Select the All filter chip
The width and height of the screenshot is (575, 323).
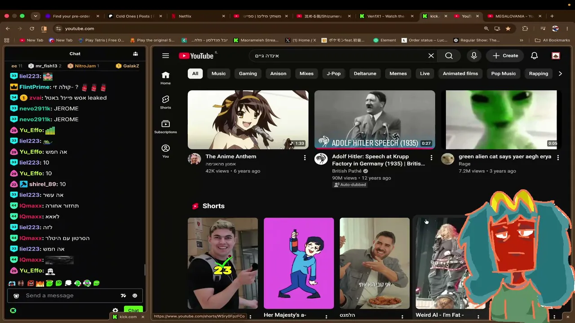click(x=195, y=74)
